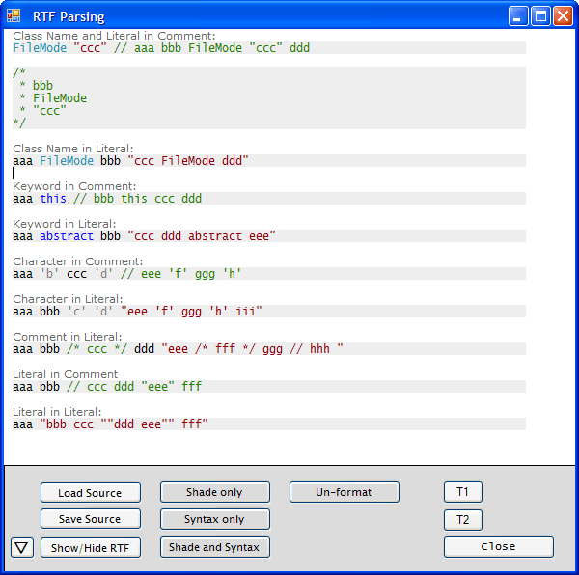Click the blue keyword 'this'
Image resolution: width=579 pixels, height=575 pixels.
[53, 199]
